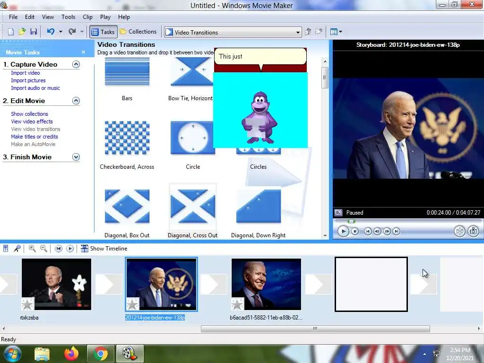Screen dimensions: 484x363
Task: Open the Help menu
Action: (x=124, y=17)
